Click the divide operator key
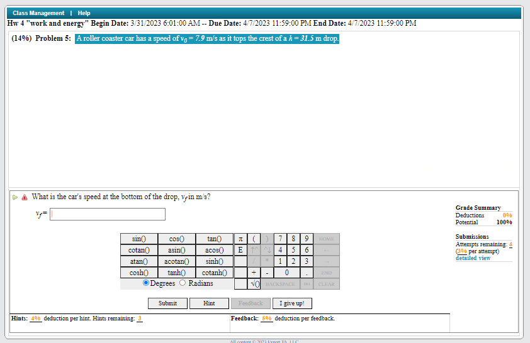The image size is (530, 343). [254, 261]
